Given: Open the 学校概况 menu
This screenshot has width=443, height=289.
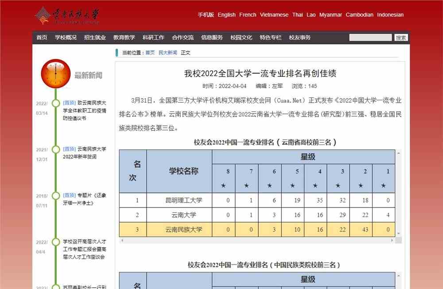Looking at the screenshot, I should coord(66,37).
